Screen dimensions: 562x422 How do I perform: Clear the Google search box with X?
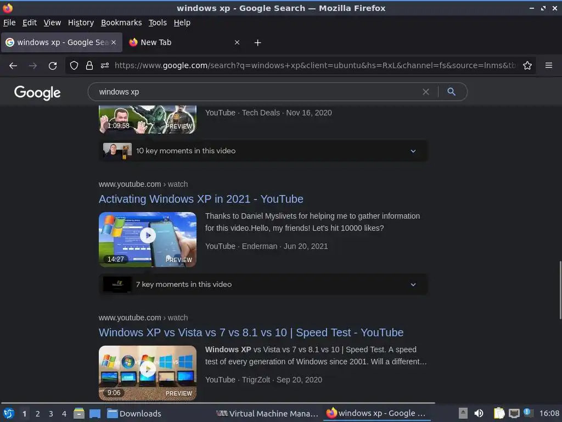coord(426,92)
